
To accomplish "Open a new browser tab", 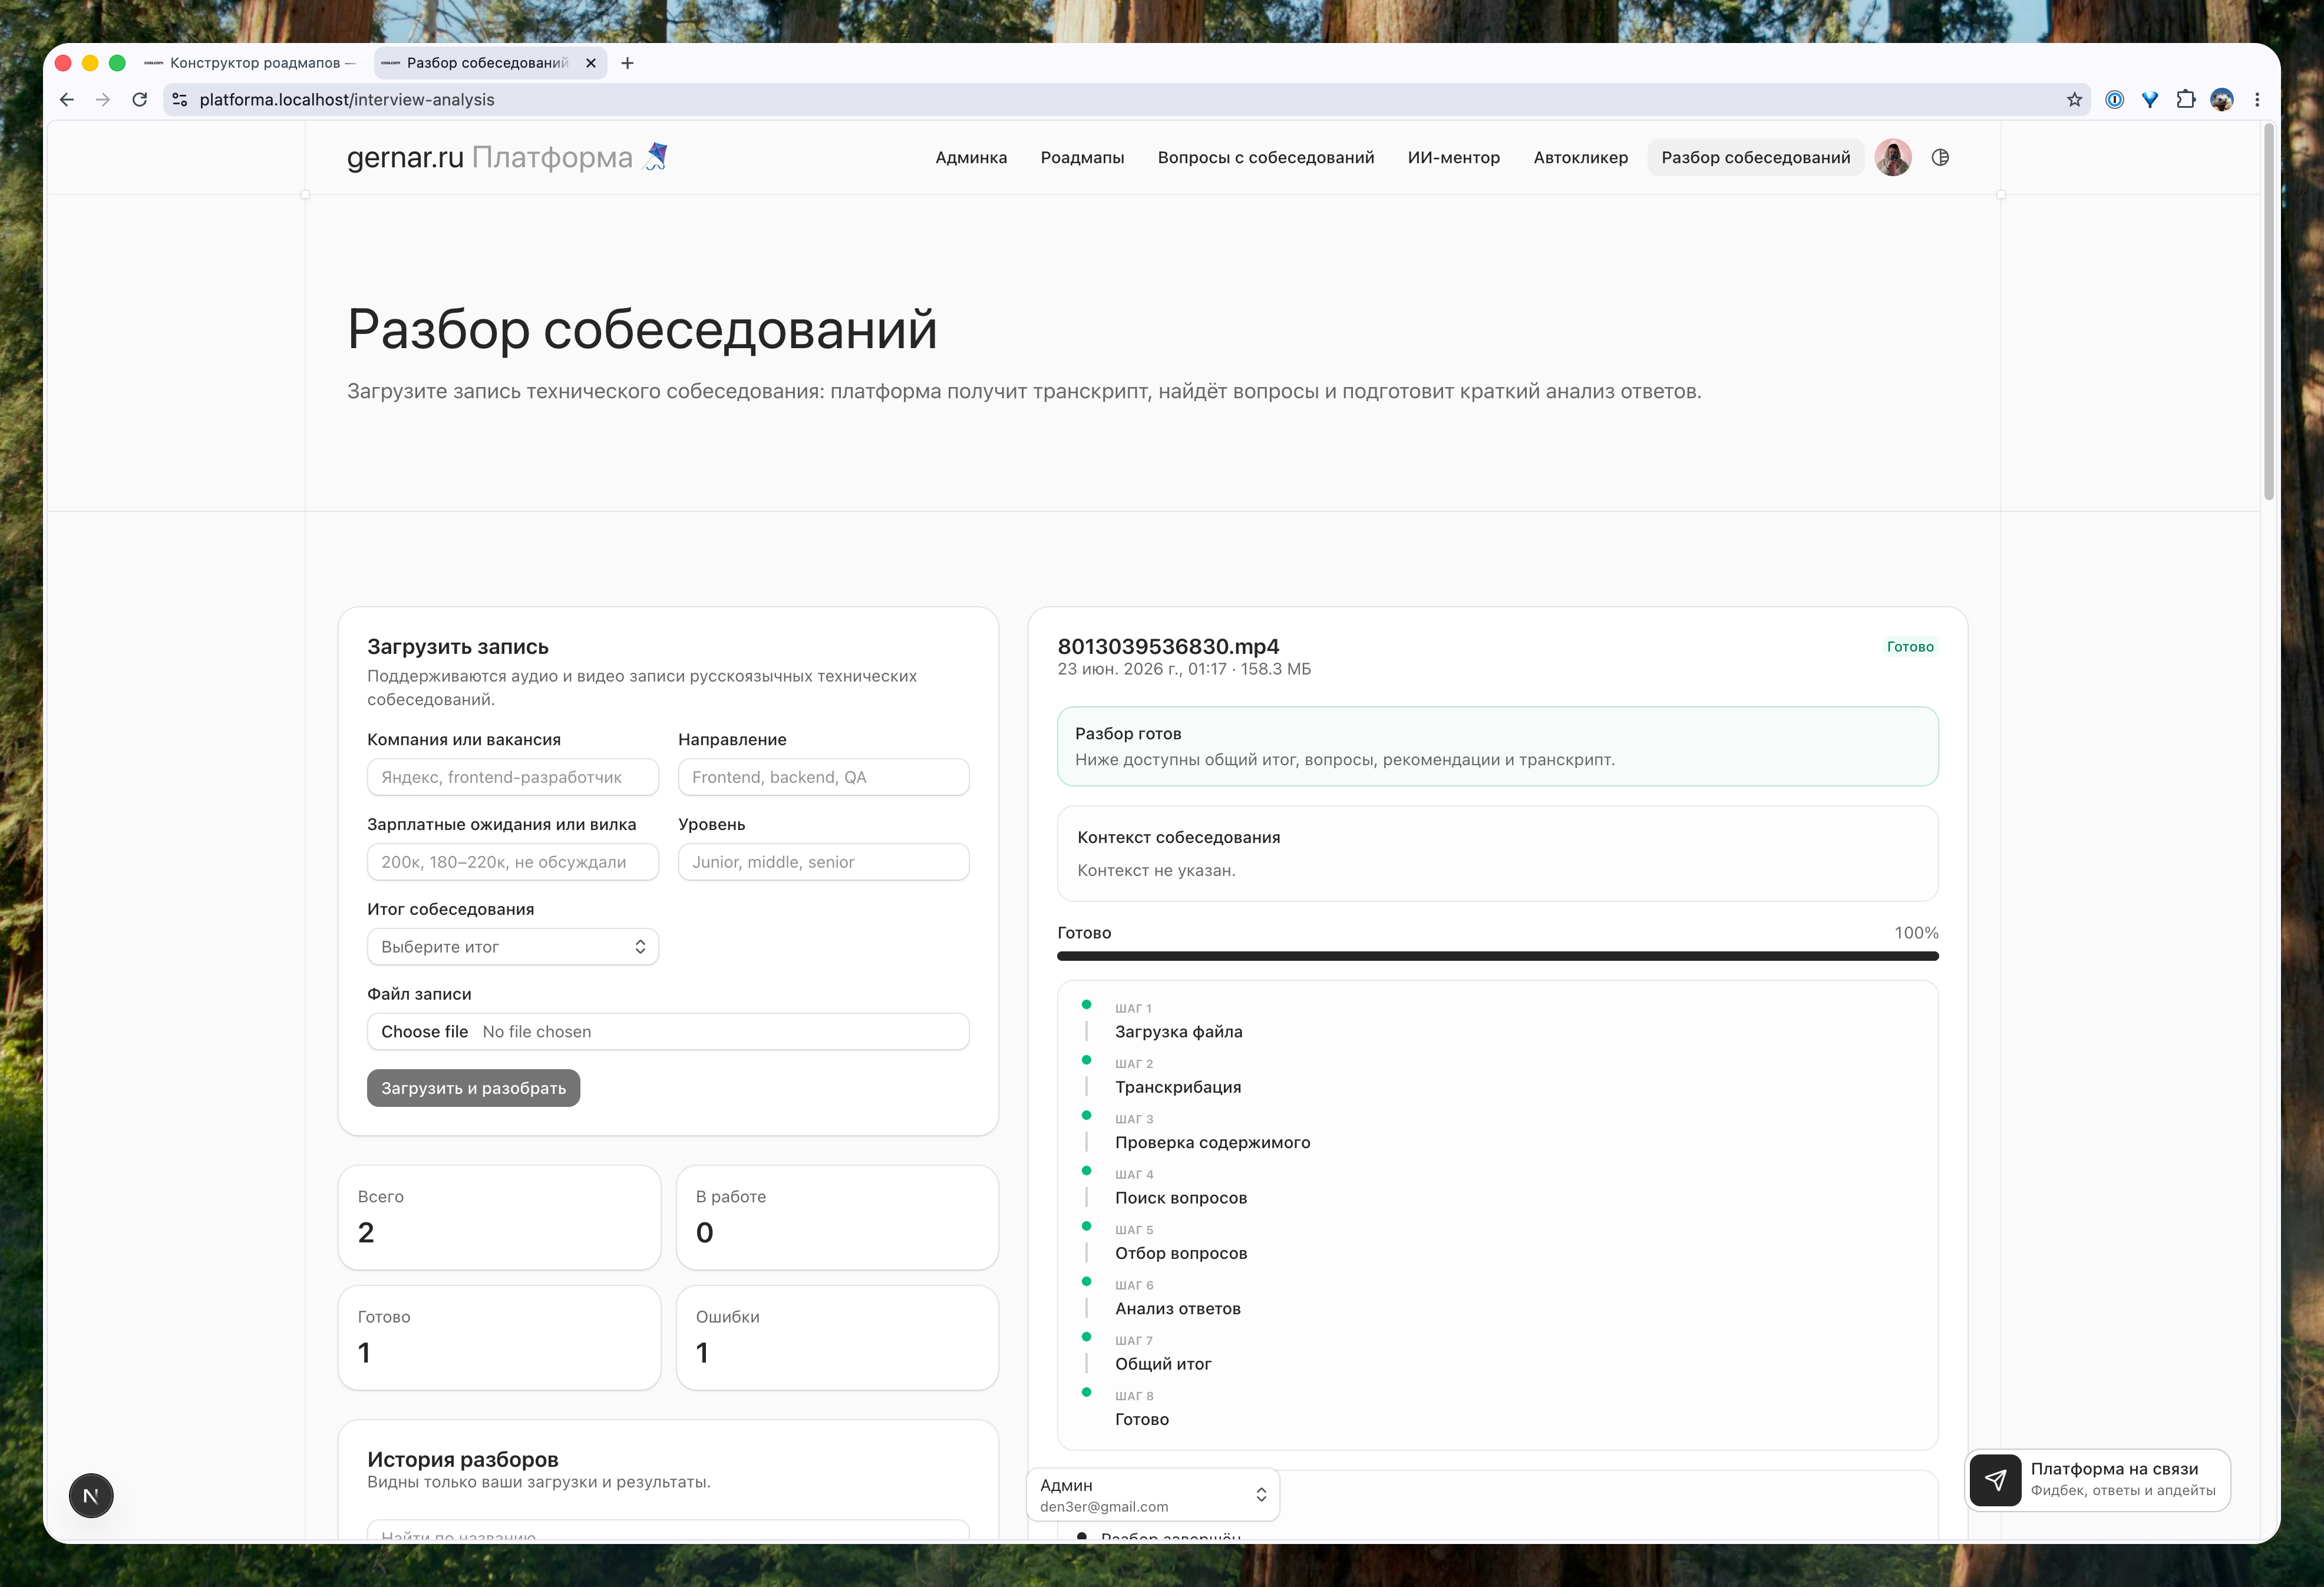I will click(627, 63).
